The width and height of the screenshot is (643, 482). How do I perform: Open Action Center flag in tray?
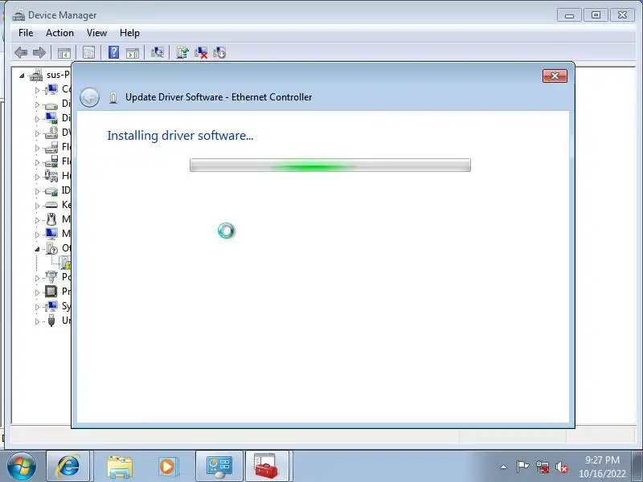point(522,467)
